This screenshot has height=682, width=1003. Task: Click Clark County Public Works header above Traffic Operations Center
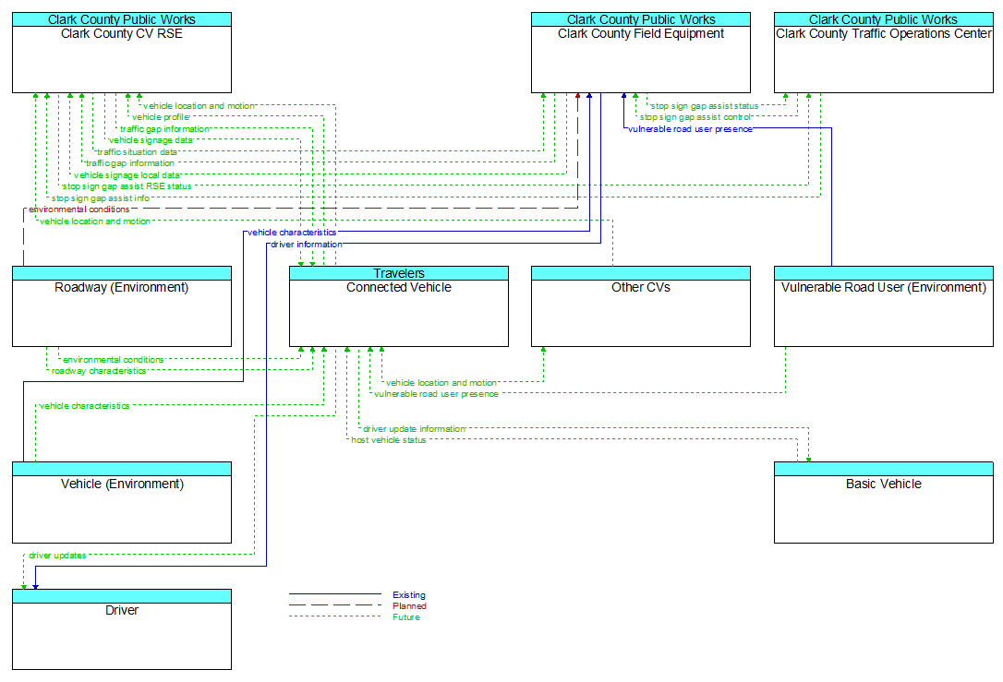pyautogui.click(x=883, y=19)
